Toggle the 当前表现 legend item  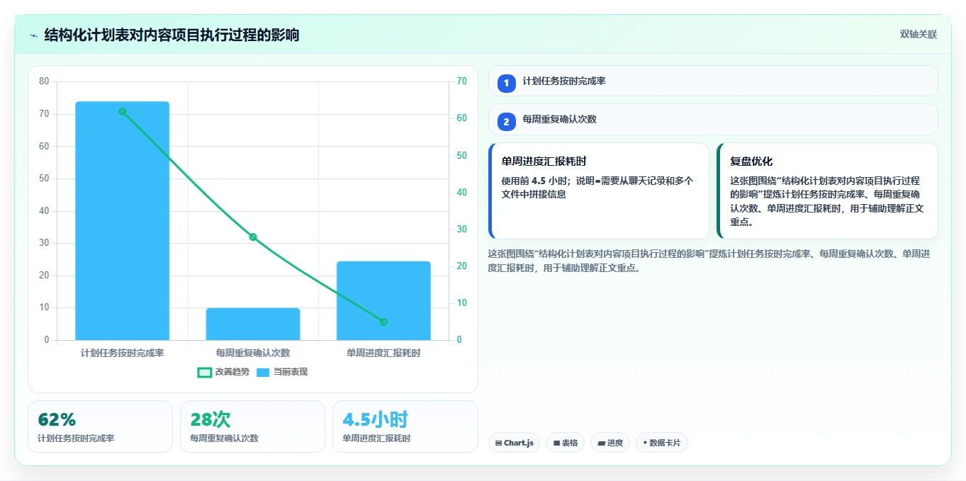pyautogui.click(x=281, y=372)
